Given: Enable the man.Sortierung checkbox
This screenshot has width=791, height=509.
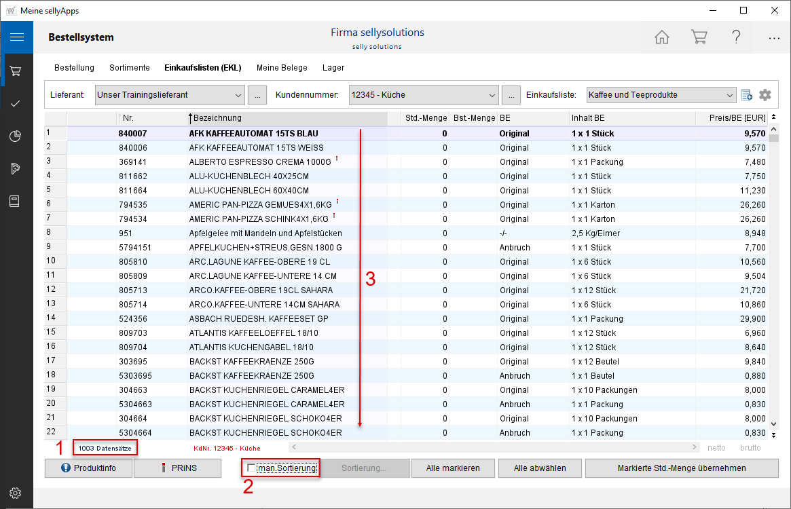Looking at the screenshot, I should 252,468.
